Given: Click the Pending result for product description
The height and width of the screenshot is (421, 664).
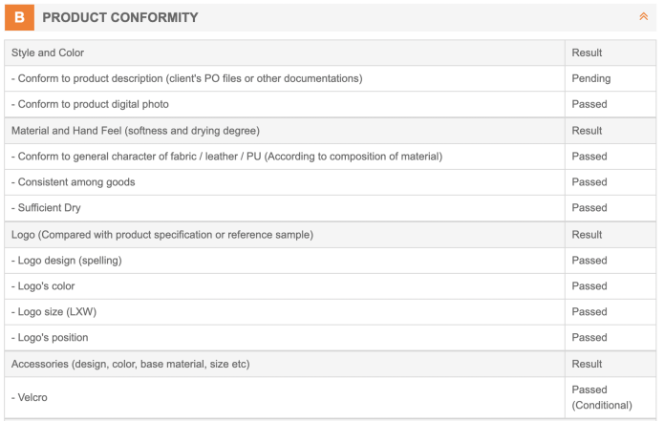Looking at the screenshot, I should 590,78.
